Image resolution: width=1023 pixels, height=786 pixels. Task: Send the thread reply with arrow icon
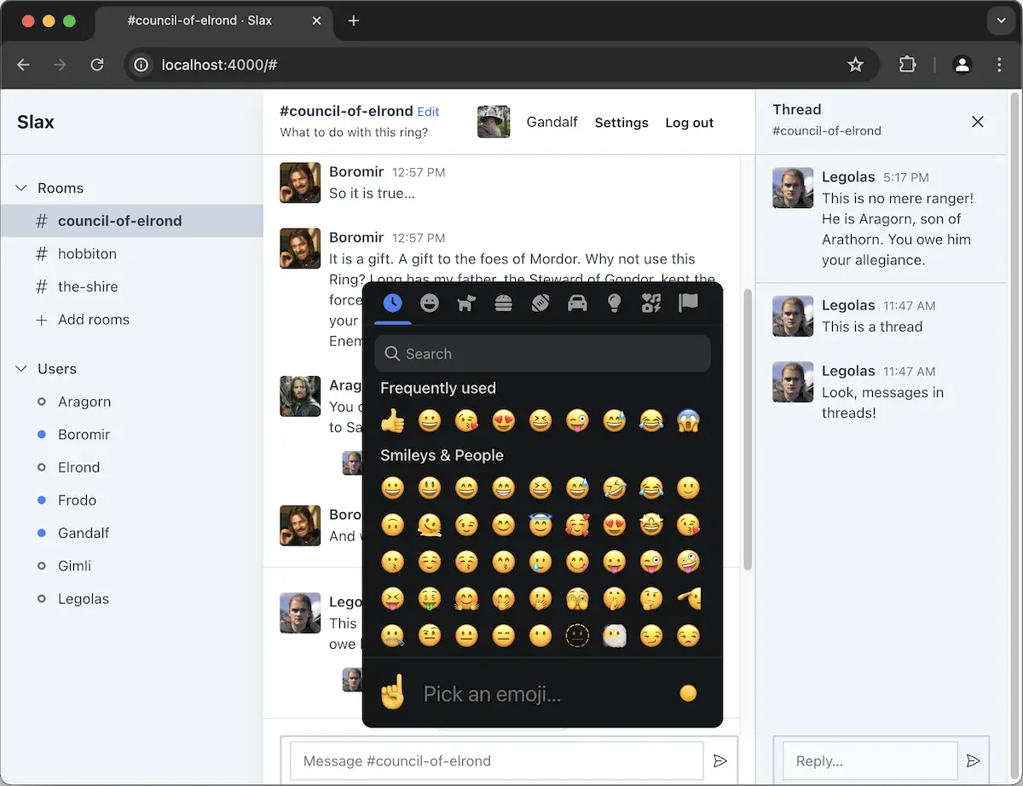point(973,760)
